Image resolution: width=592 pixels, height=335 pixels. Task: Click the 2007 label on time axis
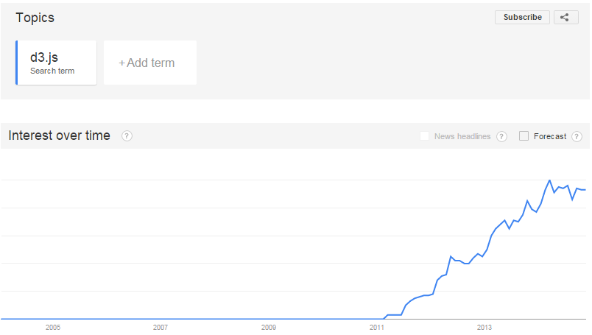(x=161, y=328)
